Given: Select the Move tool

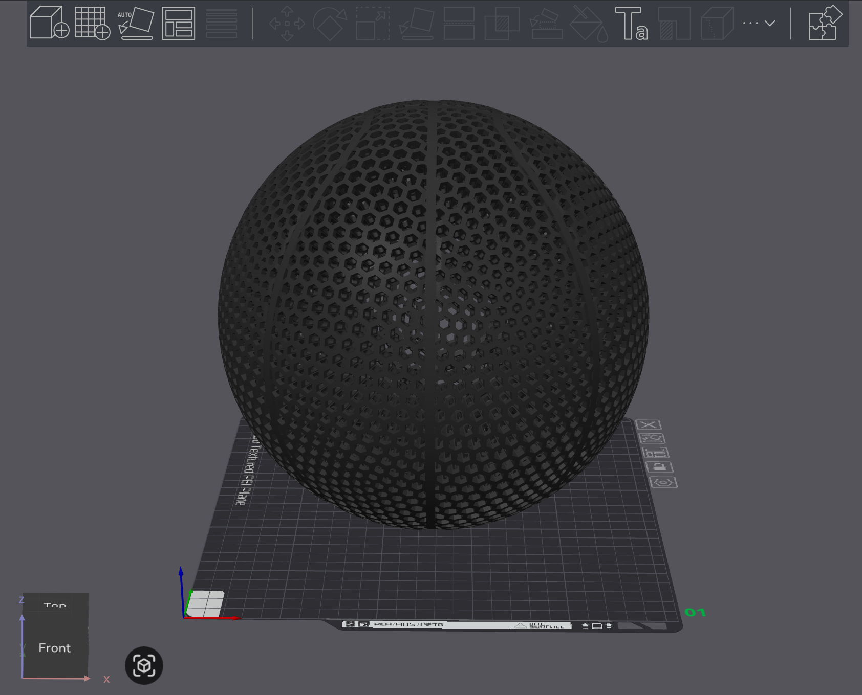Looking at the screenshot, I should (287, 23).
